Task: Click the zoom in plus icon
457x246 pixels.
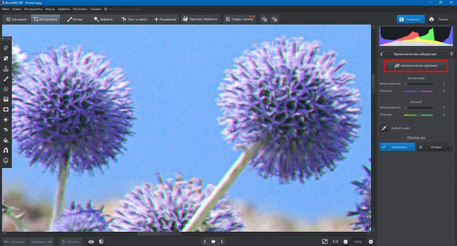Action: pyautogui.click(x=371, y=241)
